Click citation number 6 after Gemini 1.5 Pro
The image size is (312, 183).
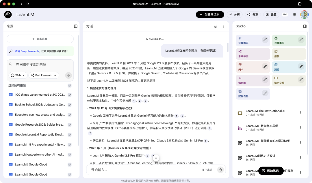[x=206, y=141]
